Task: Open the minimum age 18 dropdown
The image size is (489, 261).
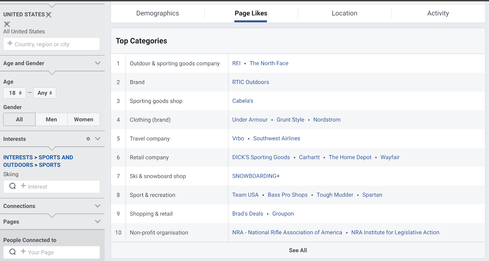Action: pyautogui.click(x=15, y=93)
